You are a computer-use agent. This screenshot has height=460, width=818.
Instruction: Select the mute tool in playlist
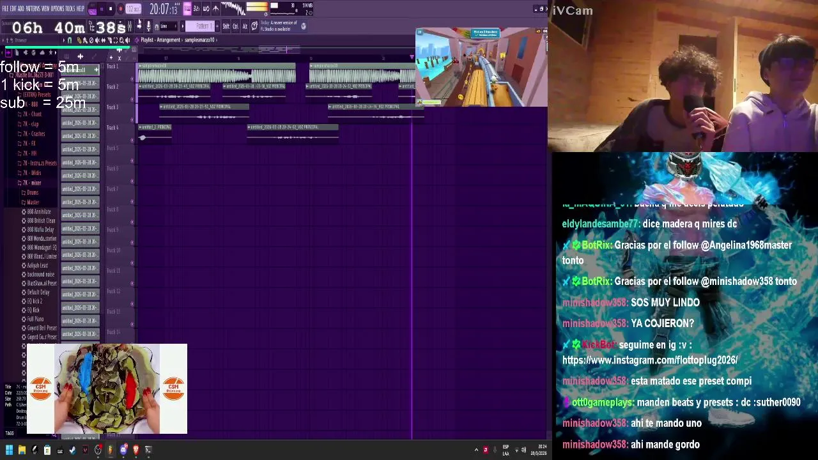pyautogui.click(x=97, y=40)
